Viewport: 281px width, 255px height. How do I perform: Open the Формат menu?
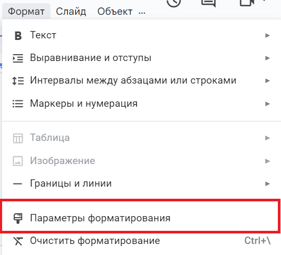[26, 12]
